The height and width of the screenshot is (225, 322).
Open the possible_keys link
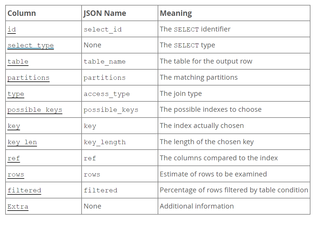point(35,110)
